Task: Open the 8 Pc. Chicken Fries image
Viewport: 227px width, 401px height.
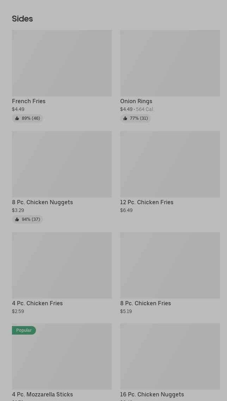Action: click(170, 265)
